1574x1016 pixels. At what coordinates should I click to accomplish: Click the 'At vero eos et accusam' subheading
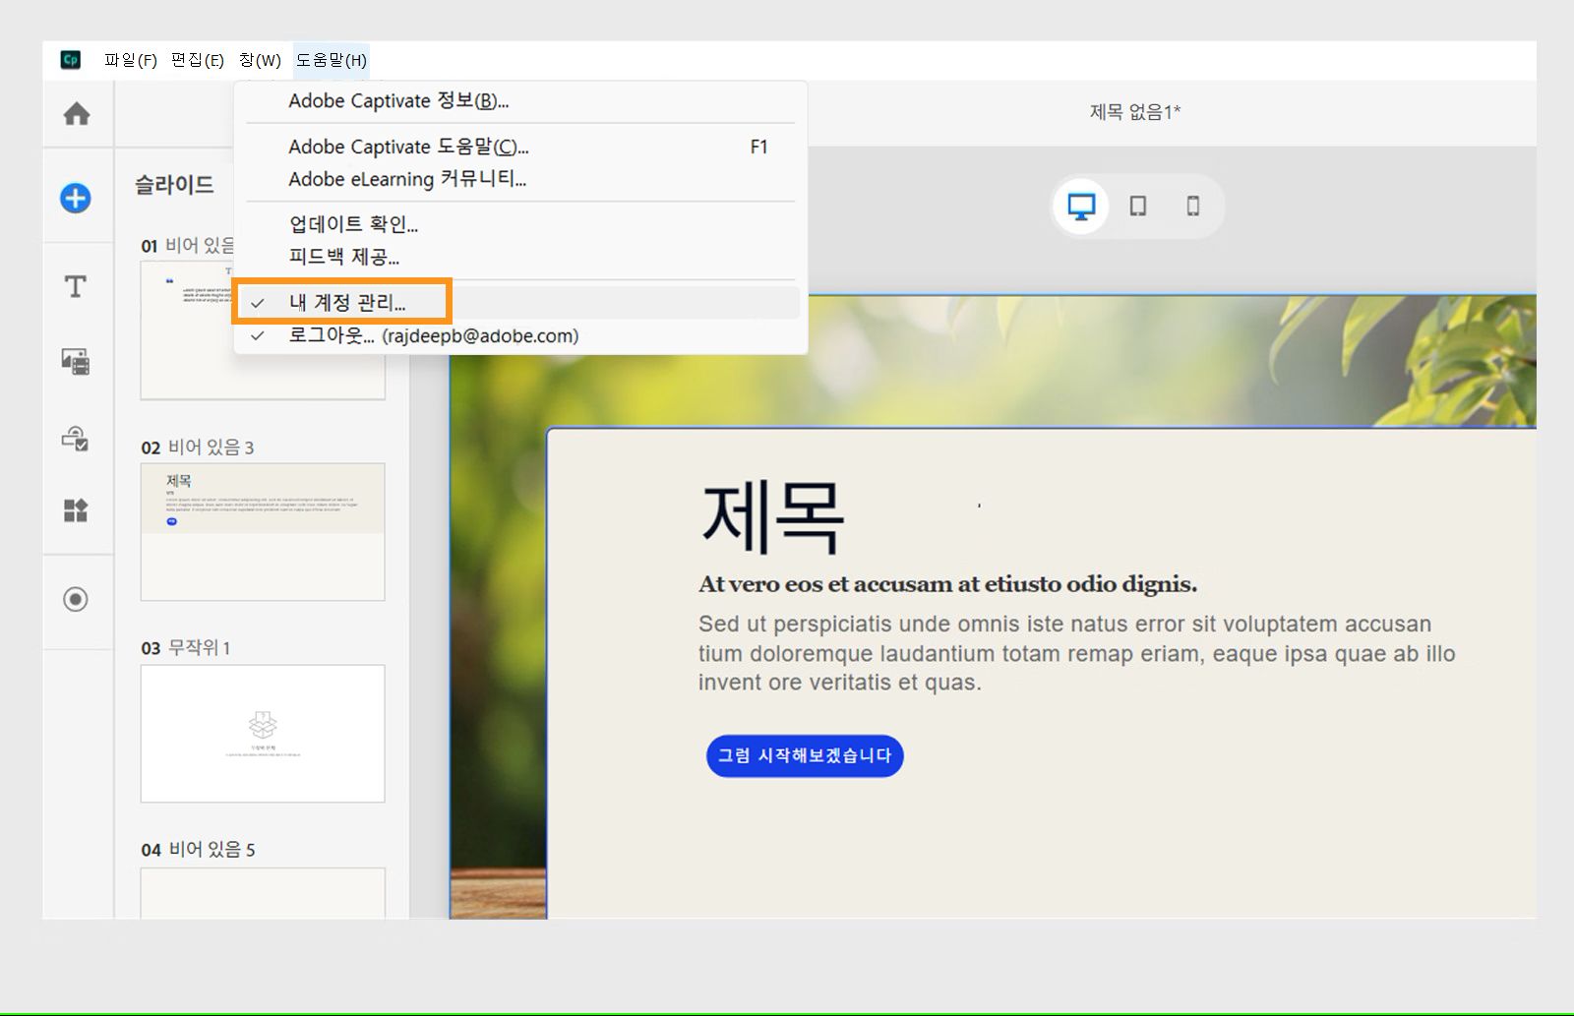pos(948,584)
